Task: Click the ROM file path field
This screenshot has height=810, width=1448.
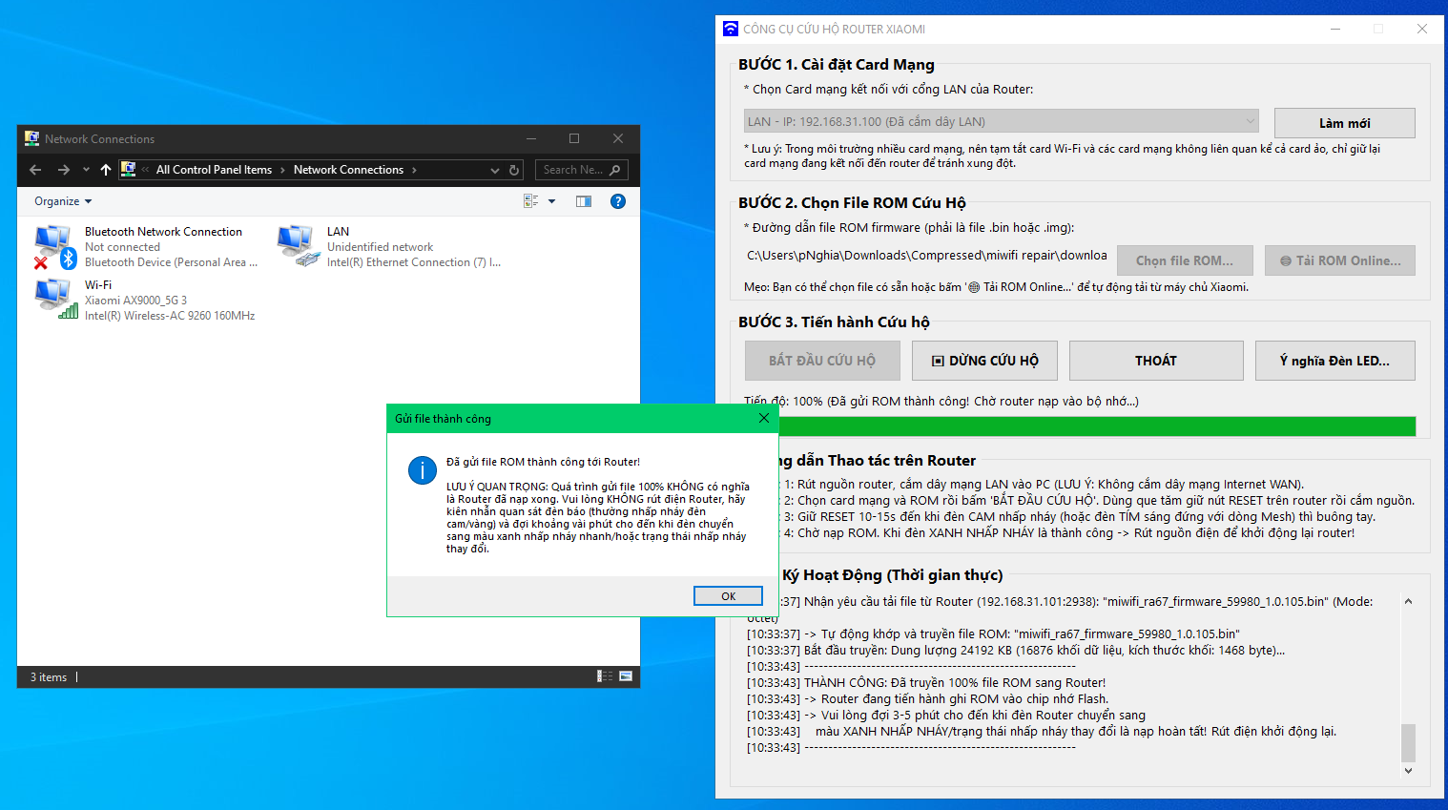Action: click(x=926, y=256)
